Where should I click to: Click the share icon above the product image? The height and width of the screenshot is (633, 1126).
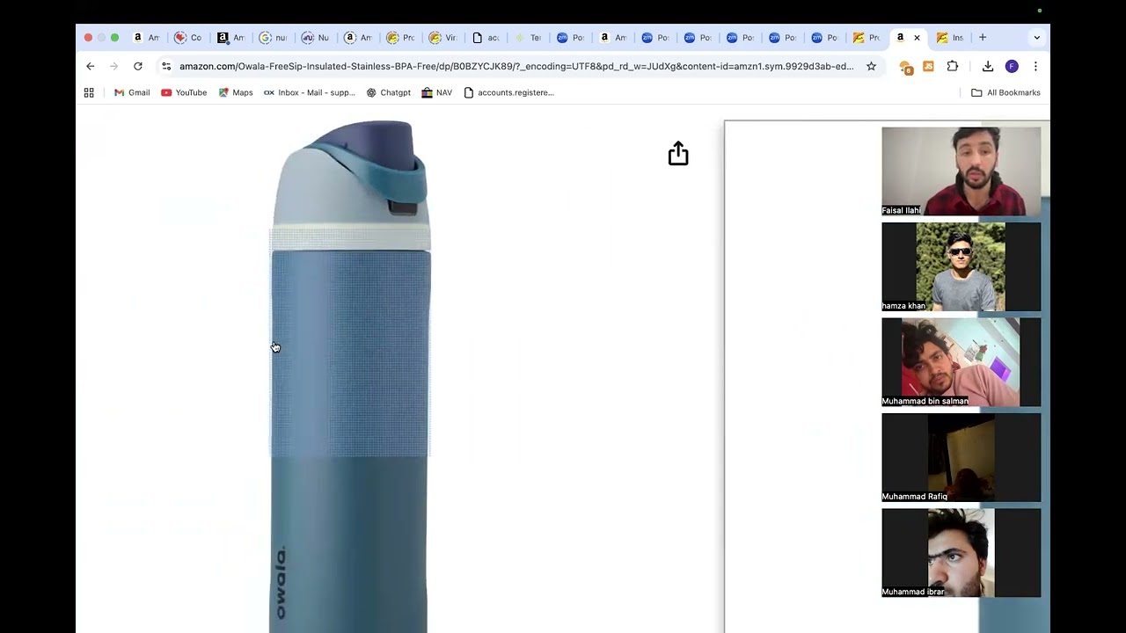[677, 153]
